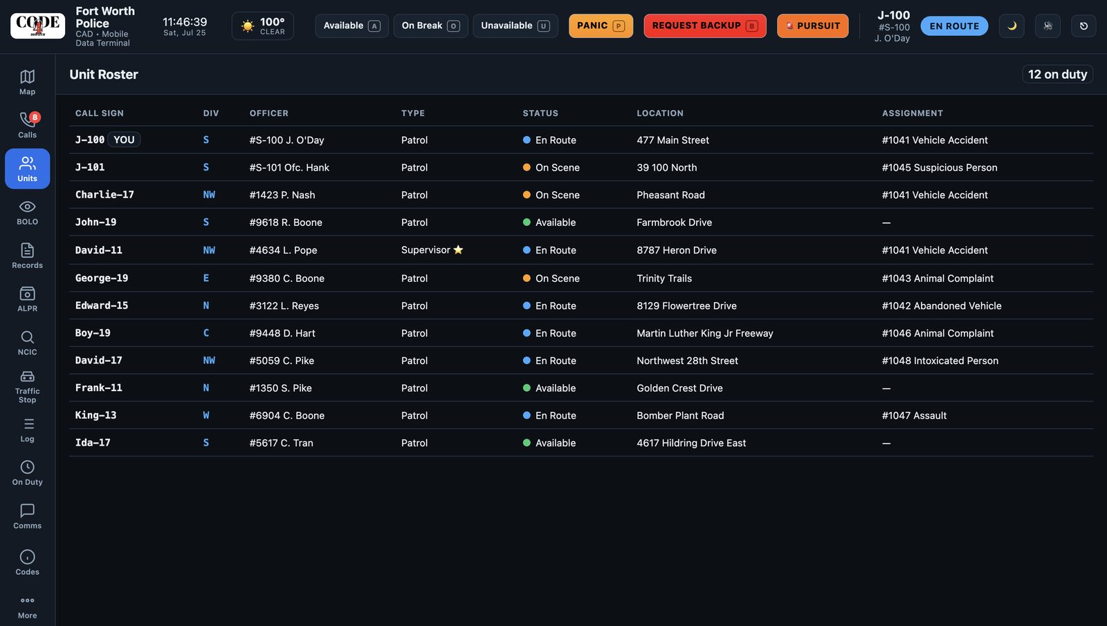The height and width of the screenshot is (626, 1107).
Task: Click the CALL SIGN column header
Action: tap(100, 113)
